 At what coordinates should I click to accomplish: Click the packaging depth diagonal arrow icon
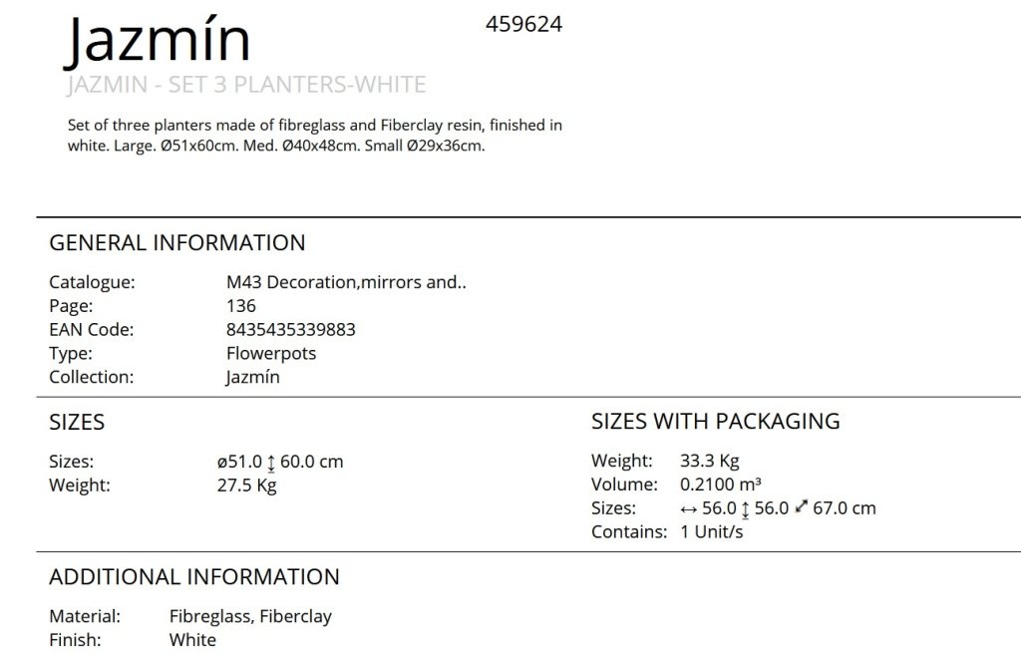(801, 506)
